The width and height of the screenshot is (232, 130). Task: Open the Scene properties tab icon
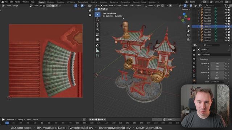(x=194, y=67)
